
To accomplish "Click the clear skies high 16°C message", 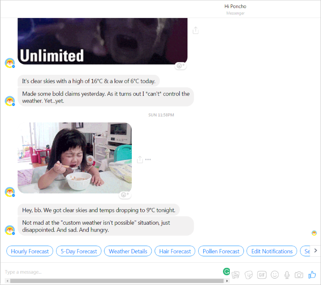I will click(89, 81).
